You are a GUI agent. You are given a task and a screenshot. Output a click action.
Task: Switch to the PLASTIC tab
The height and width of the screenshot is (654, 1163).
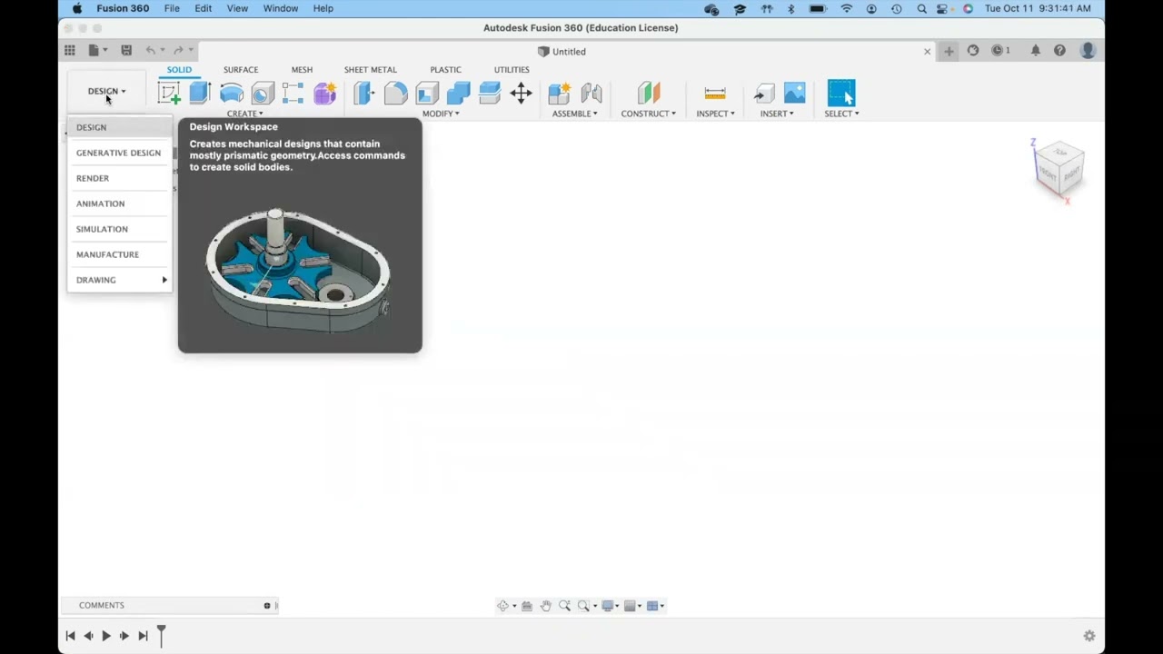click(445, 70)
